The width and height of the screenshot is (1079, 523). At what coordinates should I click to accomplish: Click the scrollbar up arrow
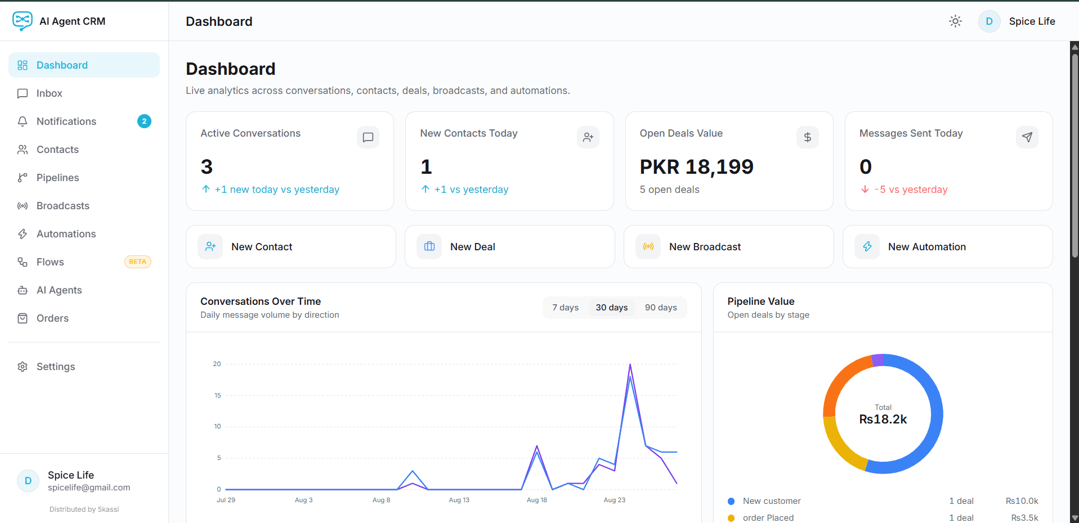[x=1074, y=46]
